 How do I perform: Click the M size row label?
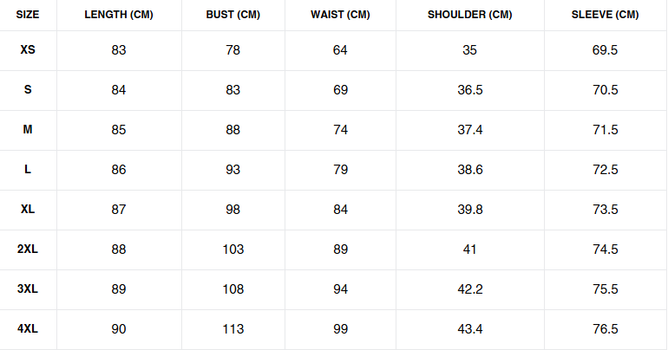click(x=28, y=130)
